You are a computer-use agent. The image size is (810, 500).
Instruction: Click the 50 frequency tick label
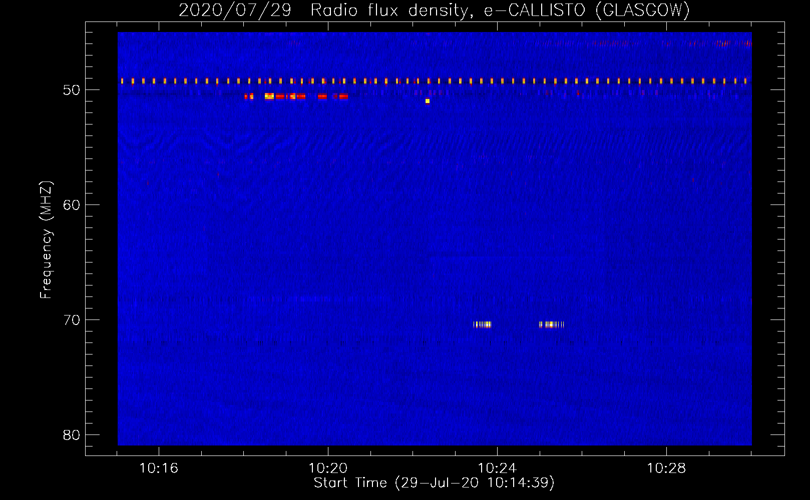click(72, 90)
